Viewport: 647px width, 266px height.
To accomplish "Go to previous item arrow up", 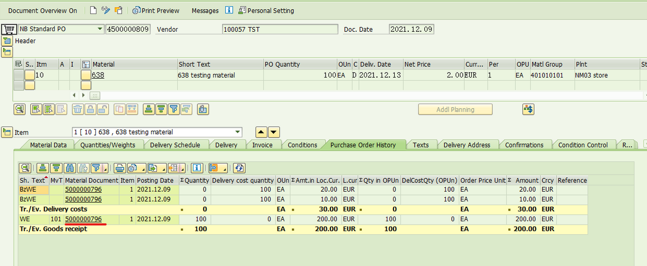I will 261,132.
